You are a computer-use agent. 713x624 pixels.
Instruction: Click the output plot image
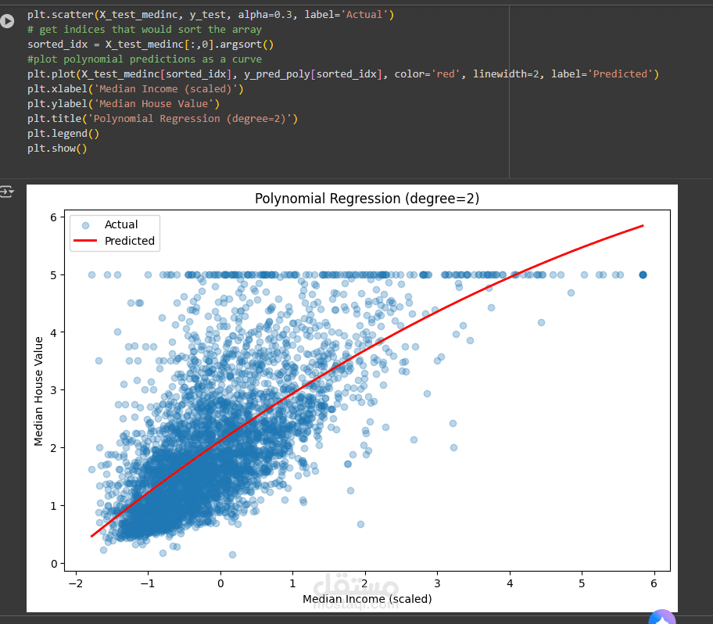click(x=352, y=398)
